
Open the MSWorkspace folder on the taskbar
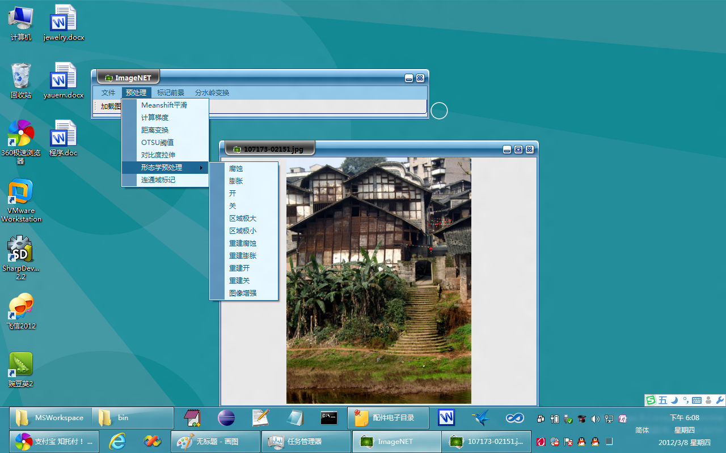(x=50, y=418)
